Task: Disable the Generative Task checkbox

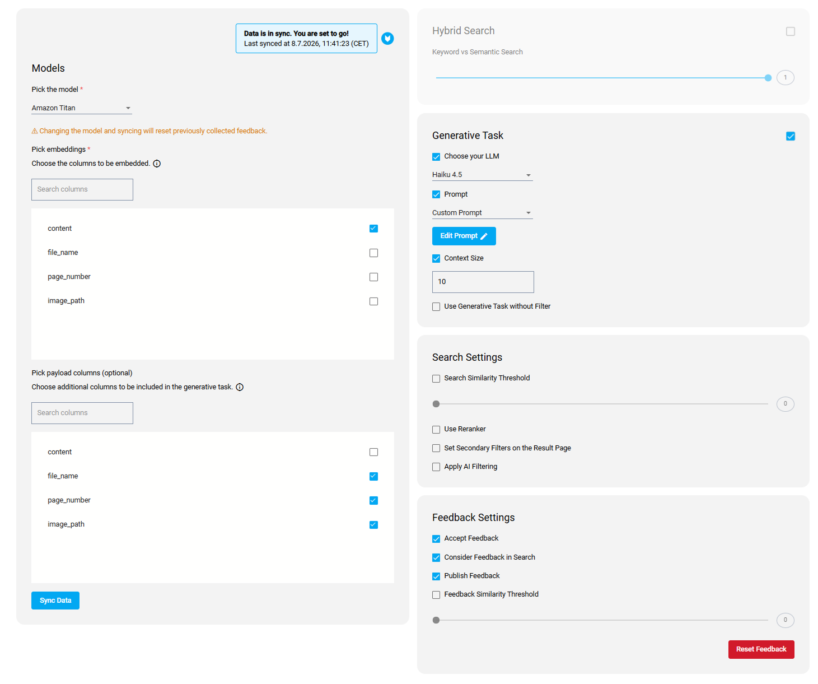Action: pyautogui.click(x=790, y=136)
